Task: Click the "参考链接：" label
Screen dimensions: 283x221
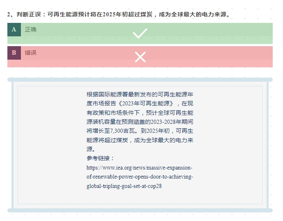Action: 100,158
